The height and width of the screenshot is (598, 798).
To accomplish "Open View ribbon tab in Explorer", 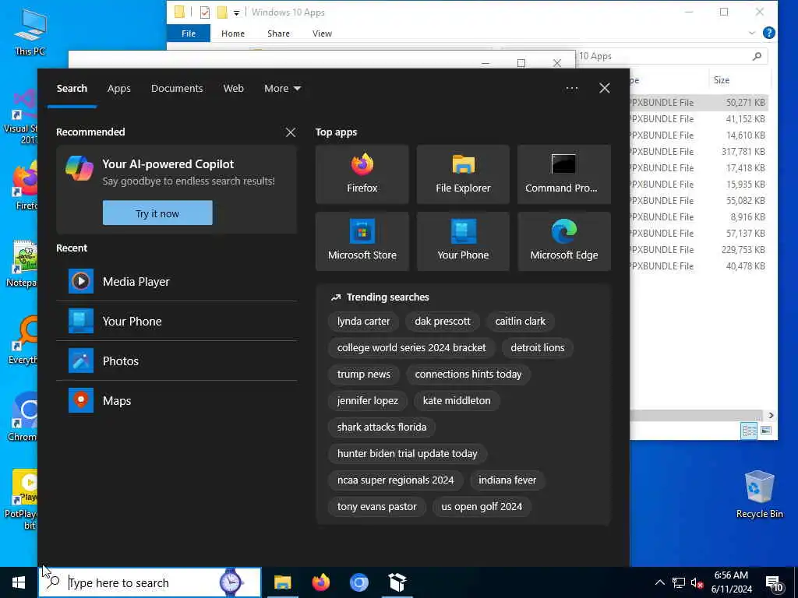I will click(322, 33).
